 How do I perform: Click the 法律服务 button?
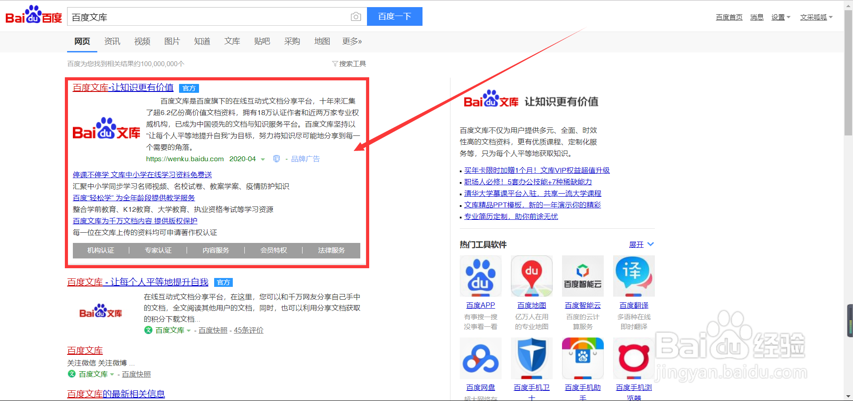[331, 250]
